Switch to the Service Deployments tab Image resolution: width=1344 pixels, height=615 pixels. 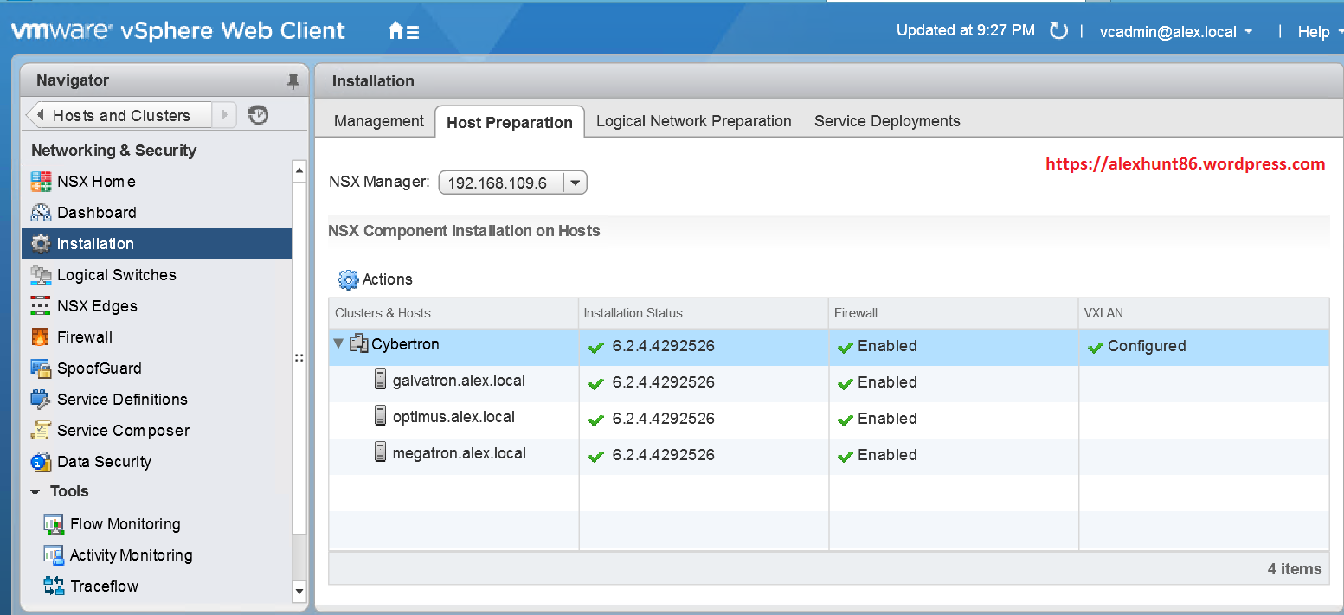tap(886, 121)
